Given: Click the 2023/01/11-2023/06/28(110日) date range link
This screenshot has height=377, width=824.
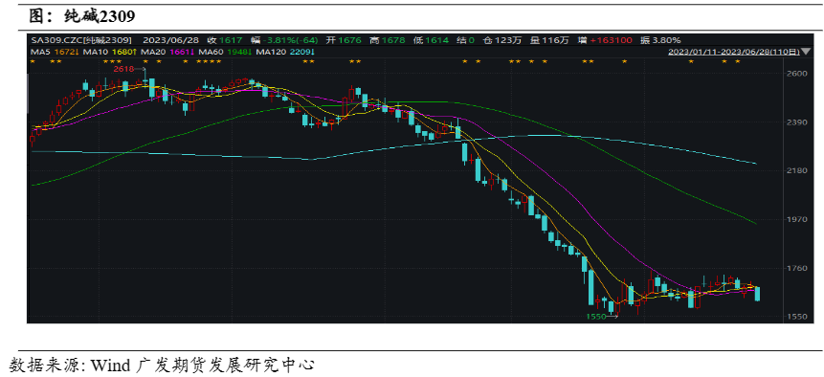Looking at the screenshot, I should pyautogui.click(x=734, y=52).
